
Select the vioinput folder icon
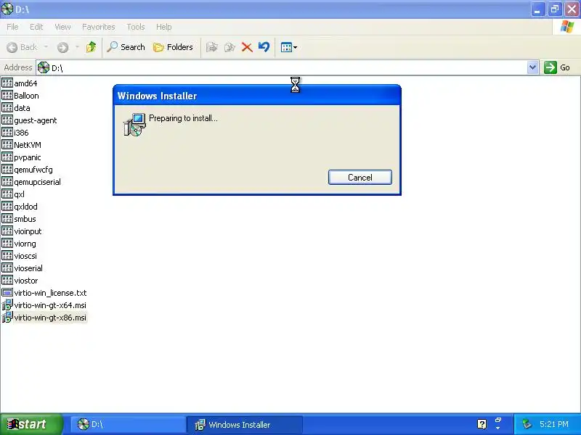pyautogui.click(x=7, y=231)
